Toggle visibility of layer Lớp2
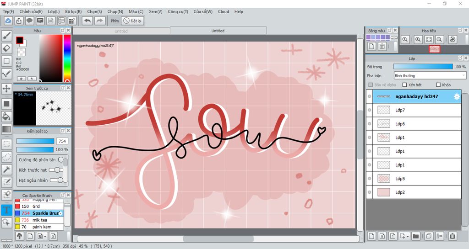469x249 pixels. (x=370, y=192)
